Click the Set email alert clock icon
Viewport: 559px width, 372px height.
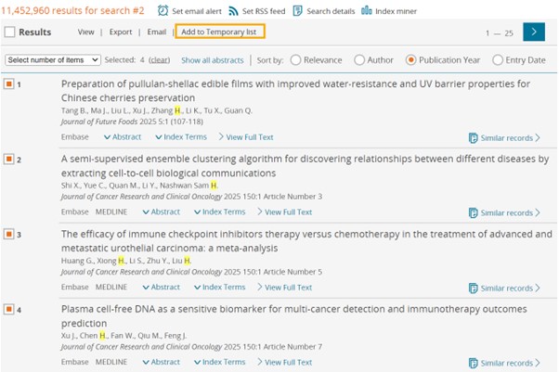pos(163,10)
